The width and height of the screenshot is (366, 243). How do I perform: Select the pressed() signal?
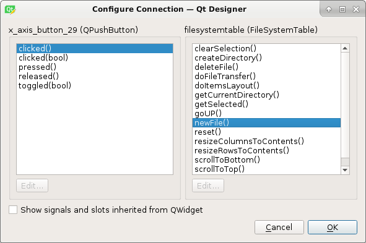pyautogui.click(x=95, y=67)
